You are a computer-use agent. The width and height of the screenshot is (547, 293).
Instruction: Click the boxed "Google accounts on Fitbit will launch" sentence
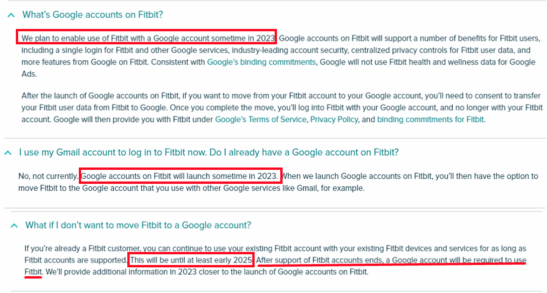(180, 175)
